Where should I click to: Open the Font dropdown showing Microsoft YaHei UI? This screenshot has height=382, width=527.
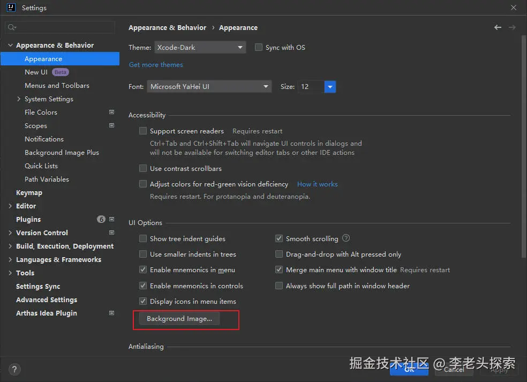pos(209,86)
